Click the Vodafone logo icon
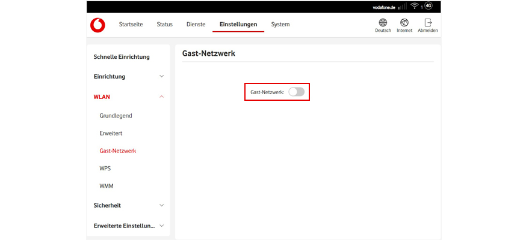The height and width of the screenshot is (240, 529). [x=97, y=25]
